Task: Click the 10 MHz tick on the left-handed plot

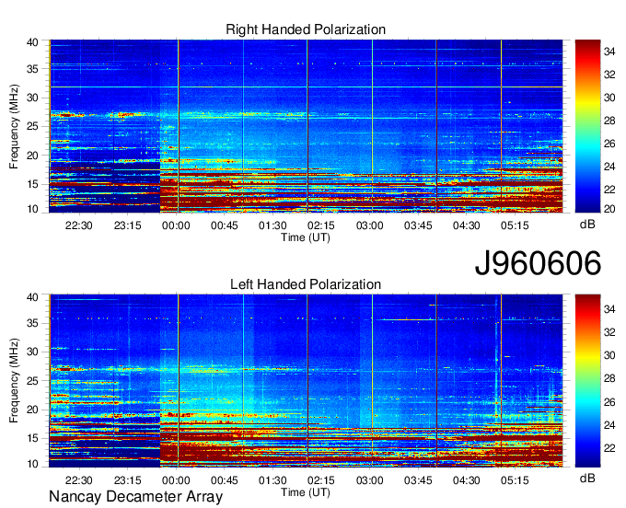Action: click(x=32, y=464)
